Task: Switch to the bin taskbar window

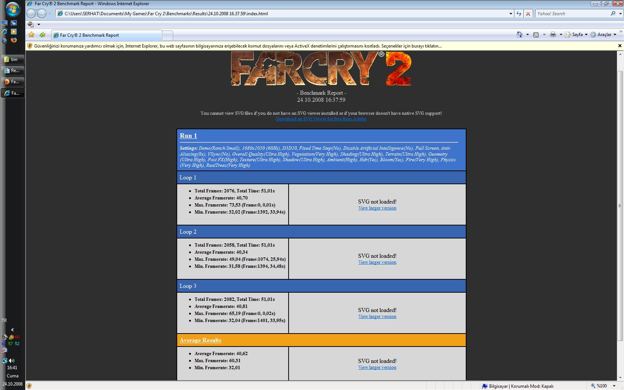Action: tap(13, 59)
